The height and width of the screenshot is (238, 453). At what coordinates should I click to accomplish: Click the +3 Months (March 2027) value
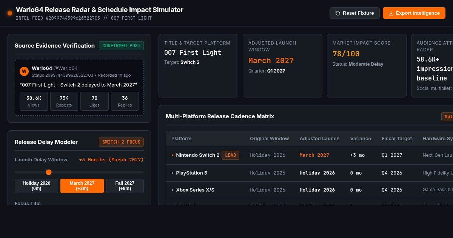[111, 159]
